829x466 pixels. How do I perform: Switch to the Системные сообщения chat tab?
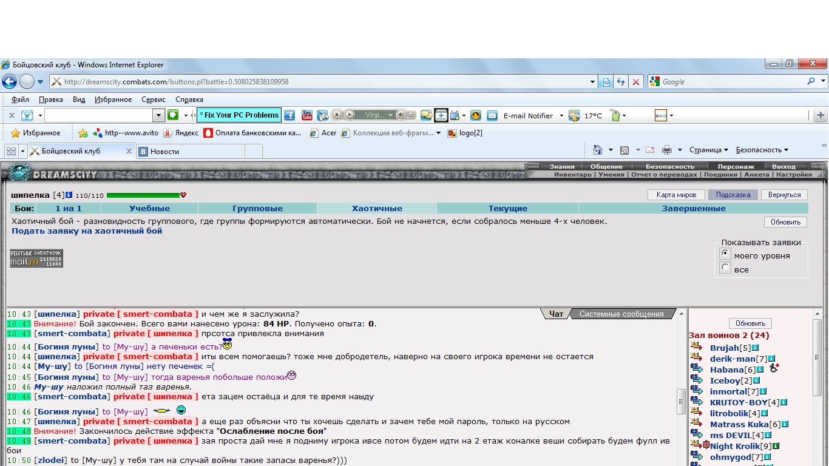pyautogui.click(x=621, y=314)
